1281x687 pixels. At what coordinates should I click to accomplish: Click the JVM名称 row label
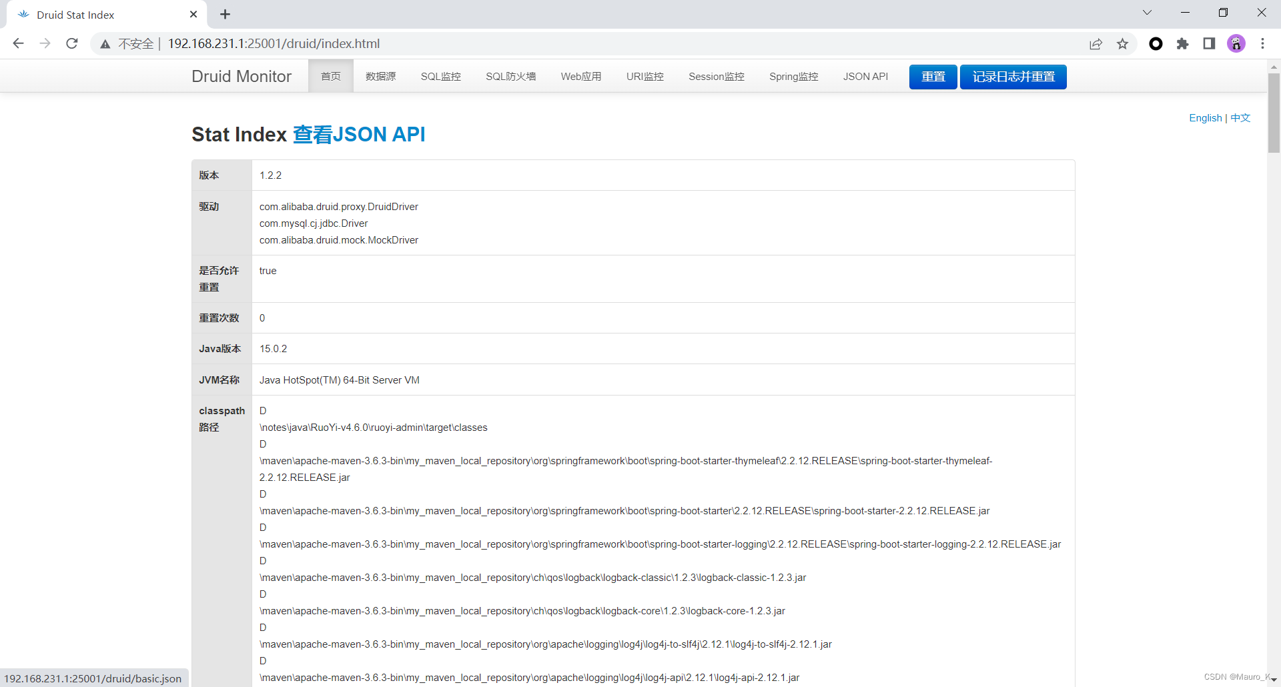(219, 380)
